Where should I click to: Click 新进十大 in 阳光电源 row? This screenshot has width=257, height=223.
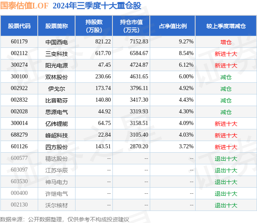click(226, 65)
